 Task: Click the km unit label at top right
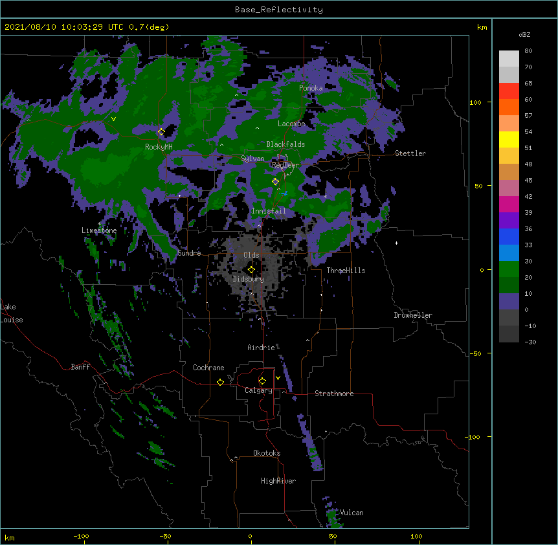tap(482, 27)
